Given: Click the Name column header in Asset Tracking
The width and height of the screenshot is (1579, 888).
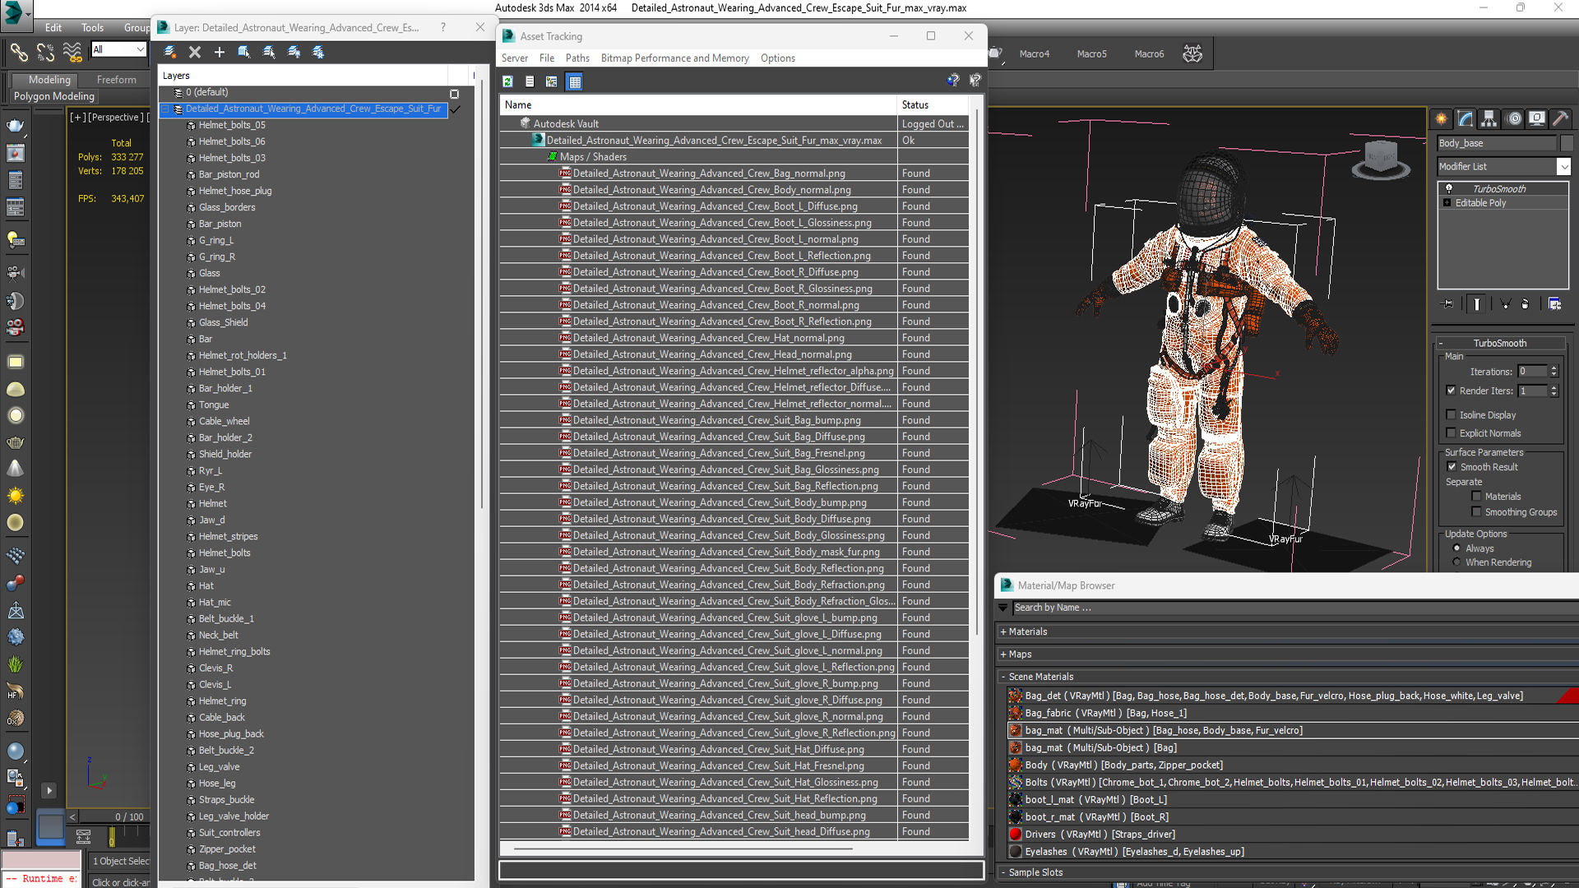Looking at the screenshot, I should point(697,105).
